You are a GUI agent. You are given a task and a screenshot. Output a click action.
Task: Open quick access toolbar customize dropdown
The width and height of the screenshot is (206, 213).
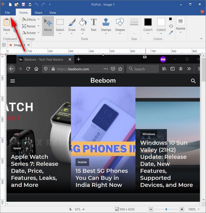pyautogui.click(x=50, y=5)
